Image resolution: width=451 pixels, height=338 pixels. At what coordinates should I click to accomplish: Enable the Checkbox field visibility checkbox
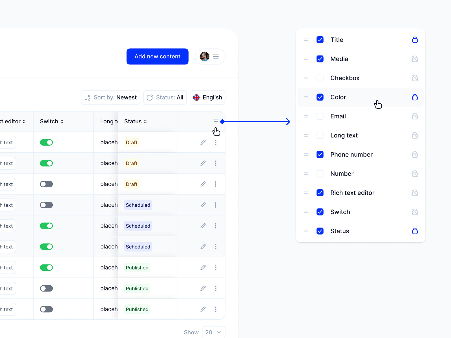[x=320, y=78]
